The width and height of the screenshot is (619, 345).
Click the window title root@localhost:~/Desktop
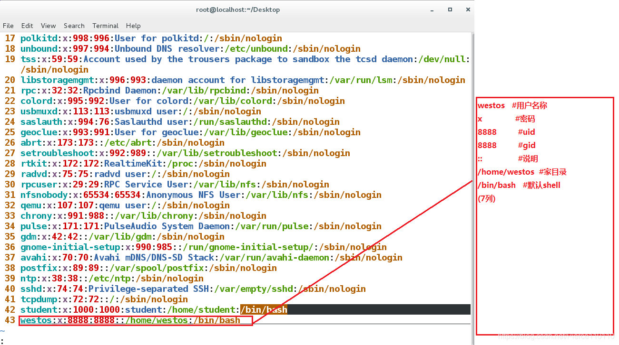tap(238, 9)
